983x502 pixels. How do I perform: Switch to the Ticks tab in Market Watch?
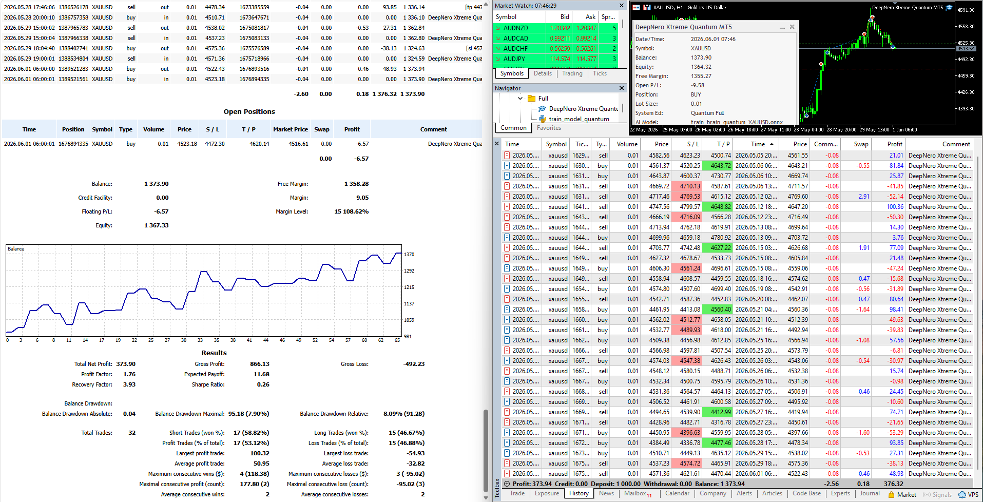(600, 73)
